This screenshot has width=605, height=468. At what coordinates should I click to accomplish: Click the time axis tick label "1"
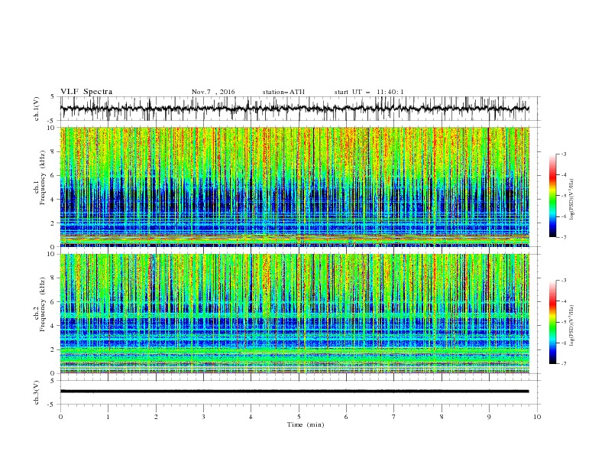click(x=108, y=417)
